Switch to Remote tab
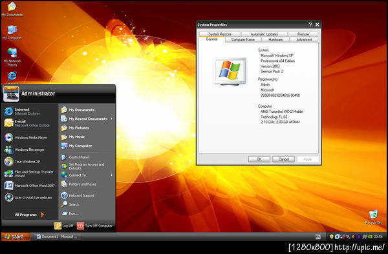Image resolution: width=388 pixels, height=254 pixels. [303, 34]
